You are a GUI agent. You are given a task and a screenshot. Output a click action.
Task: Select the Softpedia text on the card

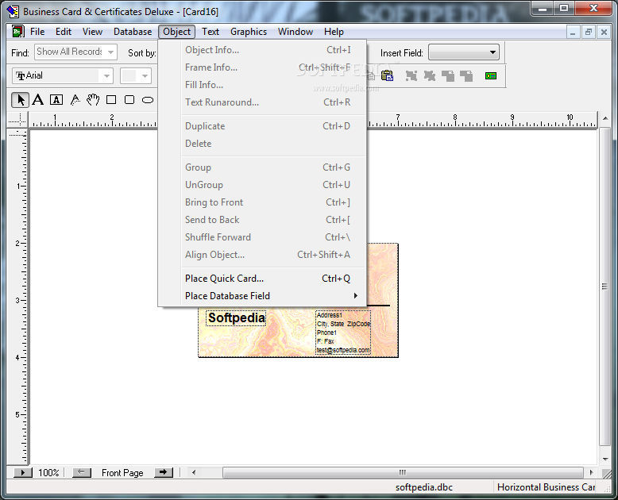[x=236, y=318]
